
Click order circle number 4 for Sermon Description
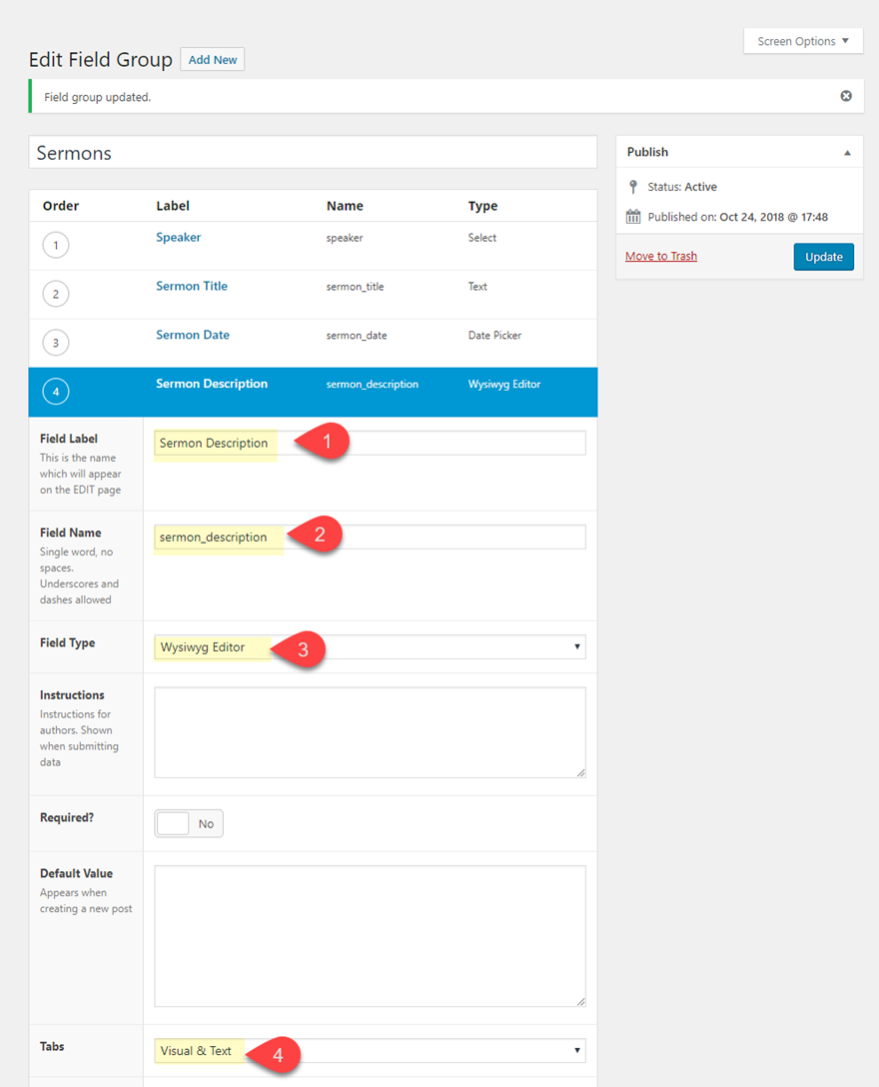pos(56,392)
